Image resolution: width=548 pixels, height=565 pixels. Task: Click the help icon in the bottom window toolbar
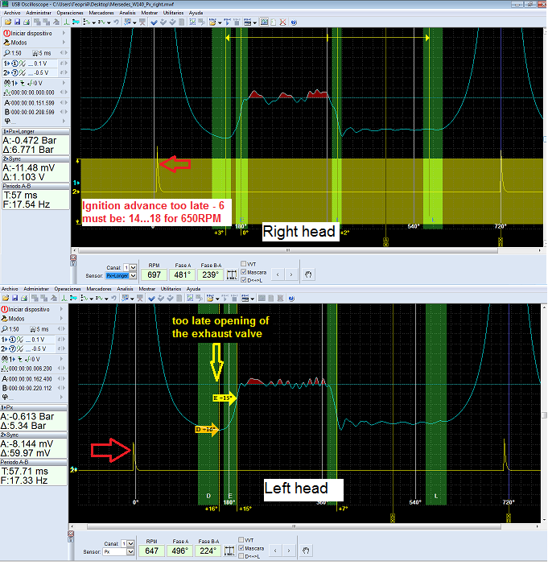point(291,299)
